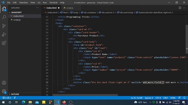This screenshot has height=105, width=188.
Task: Open the volume control in system tray
Action: (x=170, y=102)
